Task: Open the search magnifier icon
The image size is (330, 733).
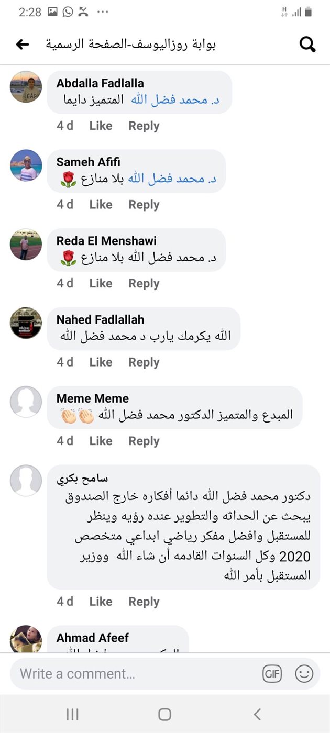Action: pos(307,45)
